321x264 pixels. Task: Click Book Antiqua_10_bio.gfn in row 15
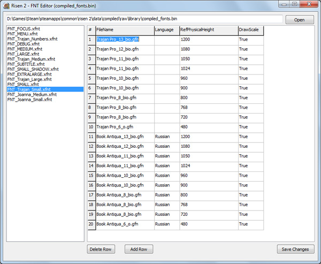pos(125,176)
